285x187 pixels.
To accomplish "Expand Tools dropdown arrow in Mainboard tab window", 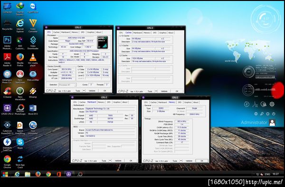I will tap(110, 161).
